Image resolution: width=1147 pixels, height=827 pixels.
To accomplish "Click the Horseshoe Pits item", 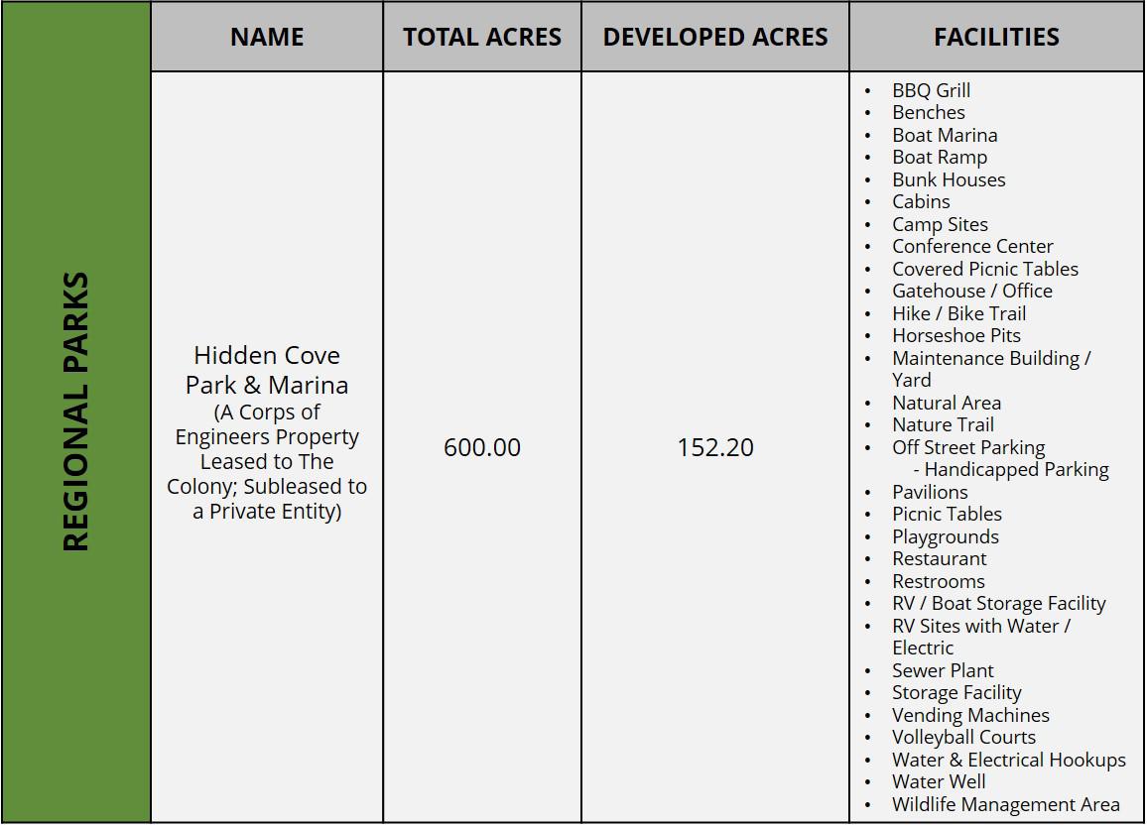I will coord(956,335).
